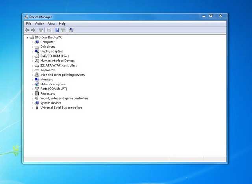Select the "Network adapters" label

tap(52, 84)
